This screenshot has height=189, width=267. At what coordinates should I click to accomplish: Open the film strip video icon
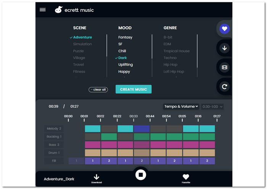coord(225,67)
